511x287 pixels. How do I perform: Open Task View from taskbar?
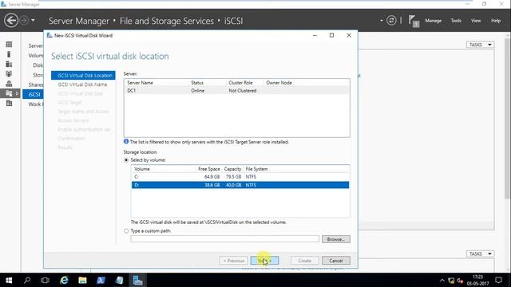[x=45, y=280]
